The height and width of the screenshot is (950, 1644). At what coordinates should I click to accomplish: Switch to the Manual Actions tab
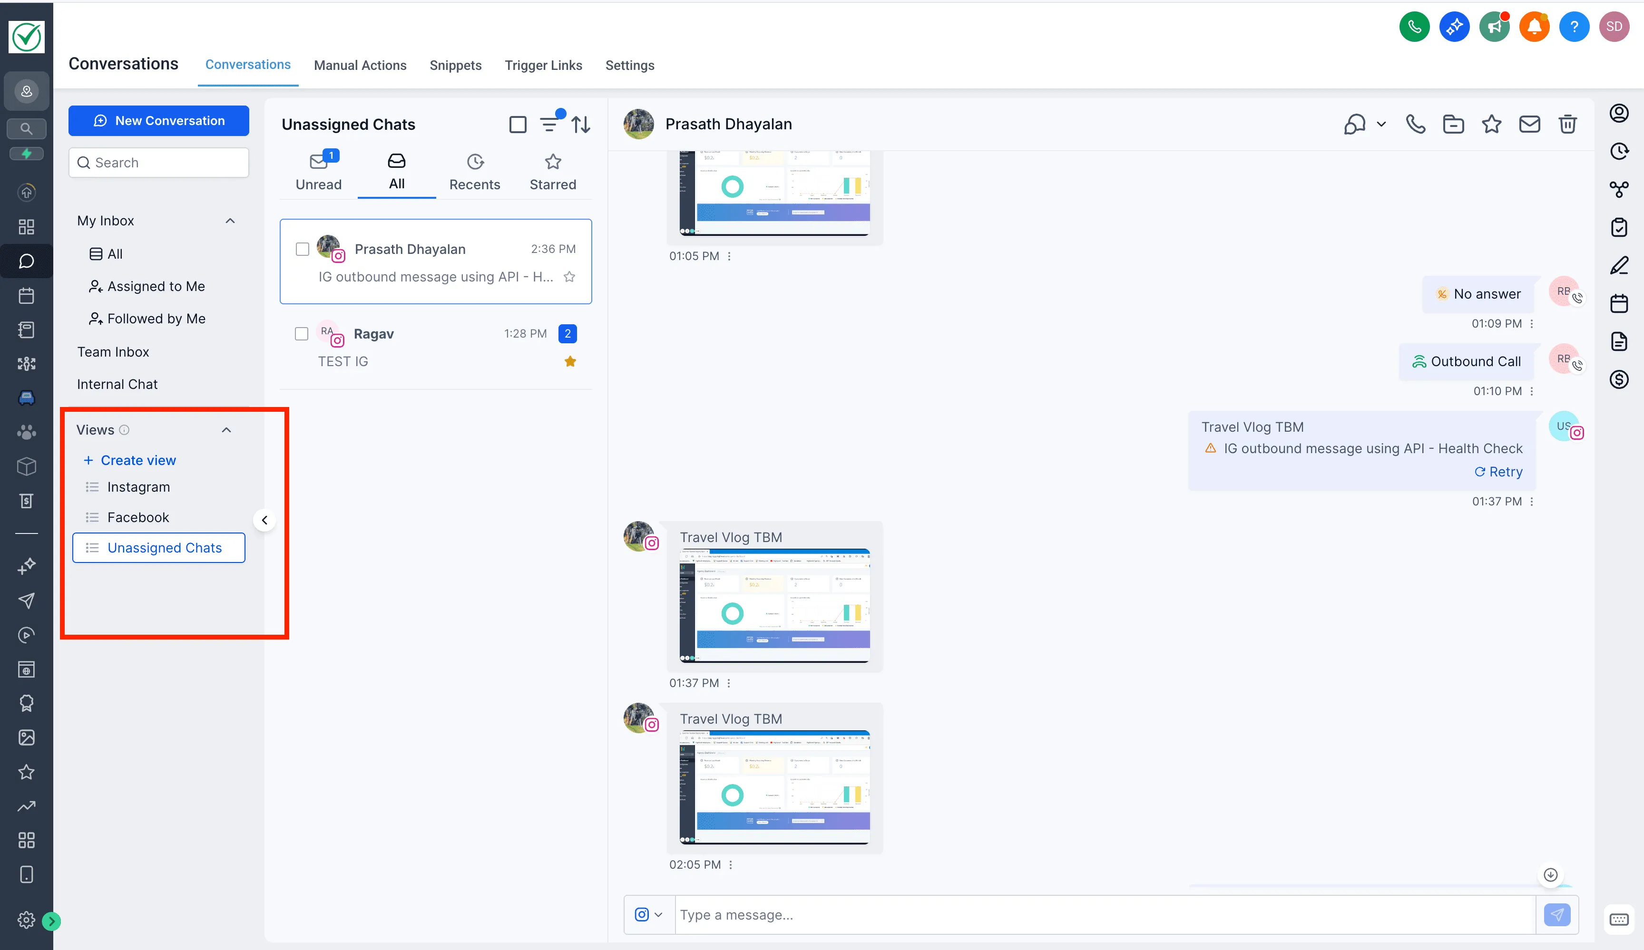[360, 65]
